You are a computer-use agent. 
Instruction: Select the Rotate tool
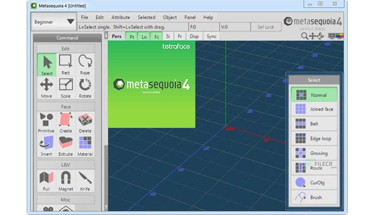click(x=85, y=88)
